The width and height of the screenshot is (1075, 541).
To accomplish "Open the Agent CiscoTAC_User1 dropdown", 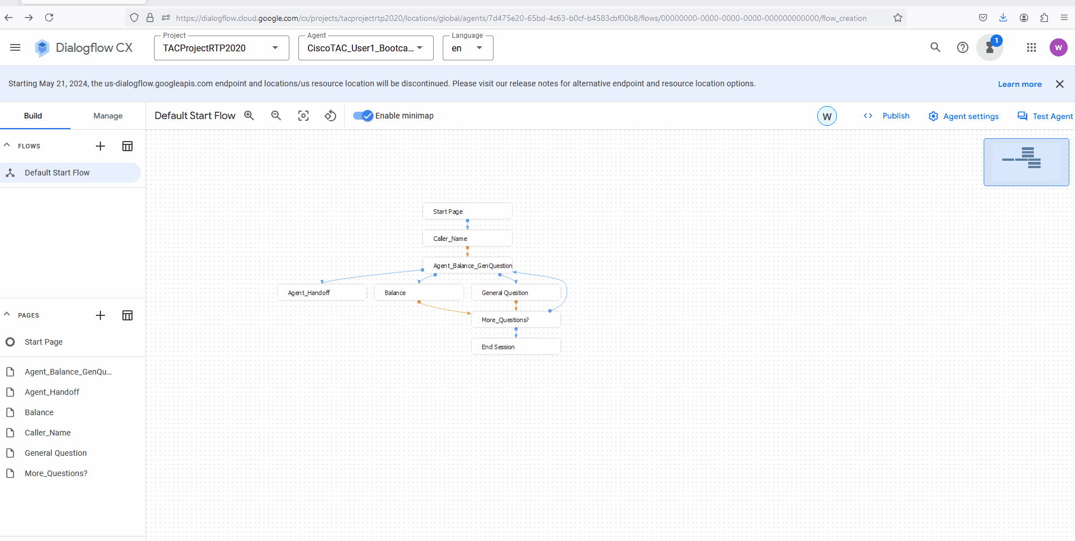I will coord(366,48).
